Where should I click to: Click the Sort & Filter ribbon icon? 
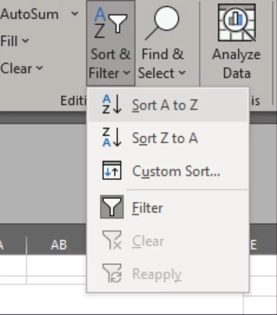pos(111,22)
